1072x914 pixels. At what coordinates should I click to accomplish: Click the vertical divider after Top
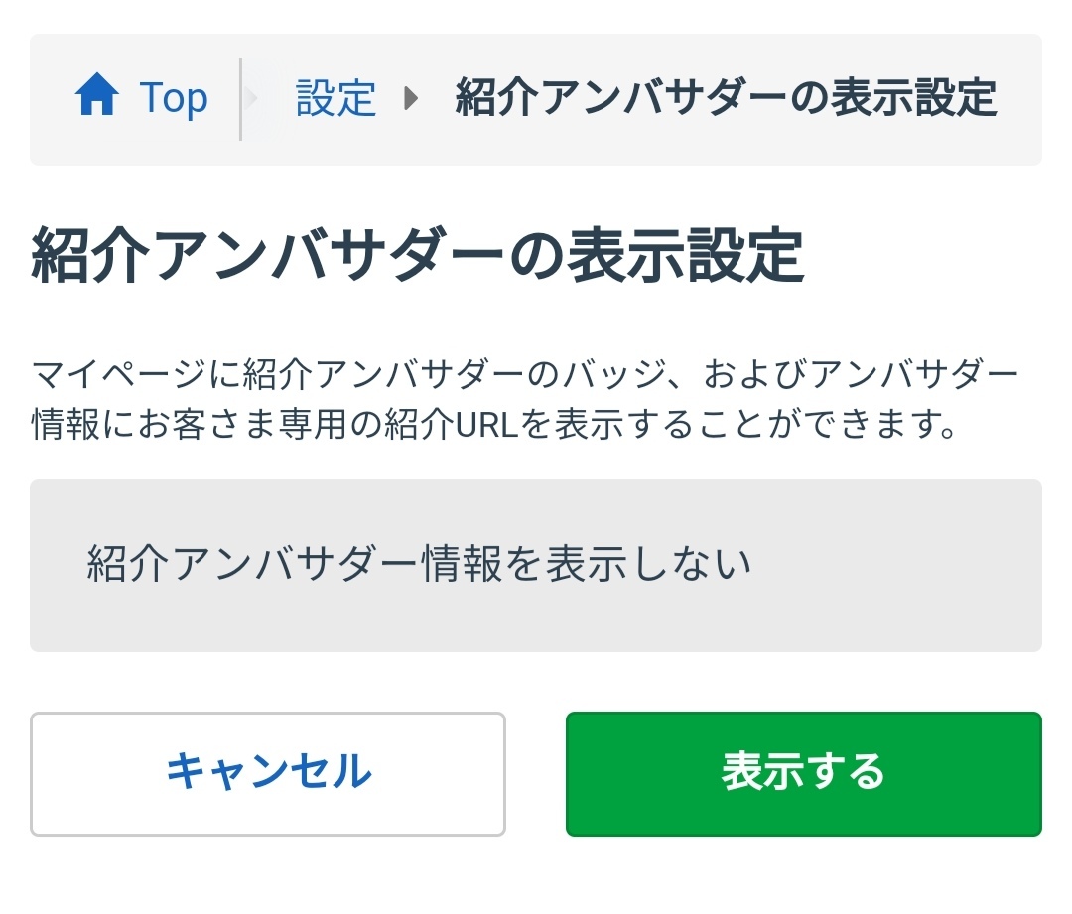[x=241, y=98]
